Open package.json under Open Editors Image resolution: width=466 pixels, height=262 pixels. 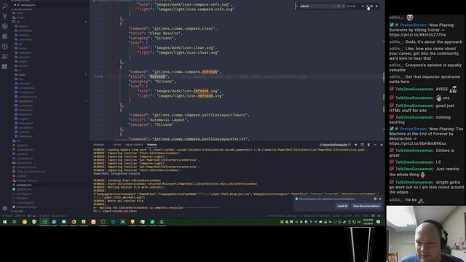(x=28, y=5)
